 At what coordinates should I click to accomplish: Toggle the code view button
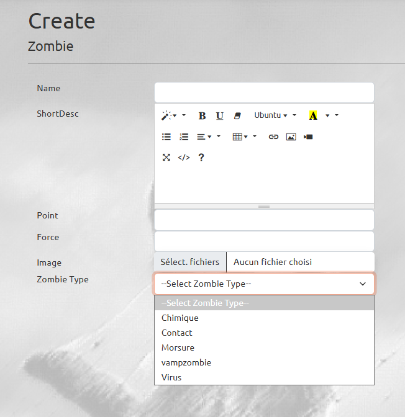[184, 157]
